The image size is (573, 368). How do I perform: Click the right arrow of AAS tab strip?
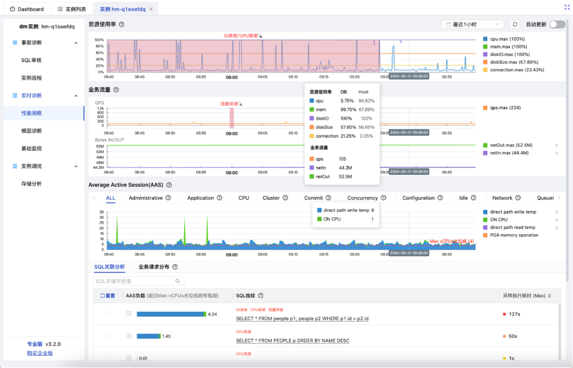point(559,198)
